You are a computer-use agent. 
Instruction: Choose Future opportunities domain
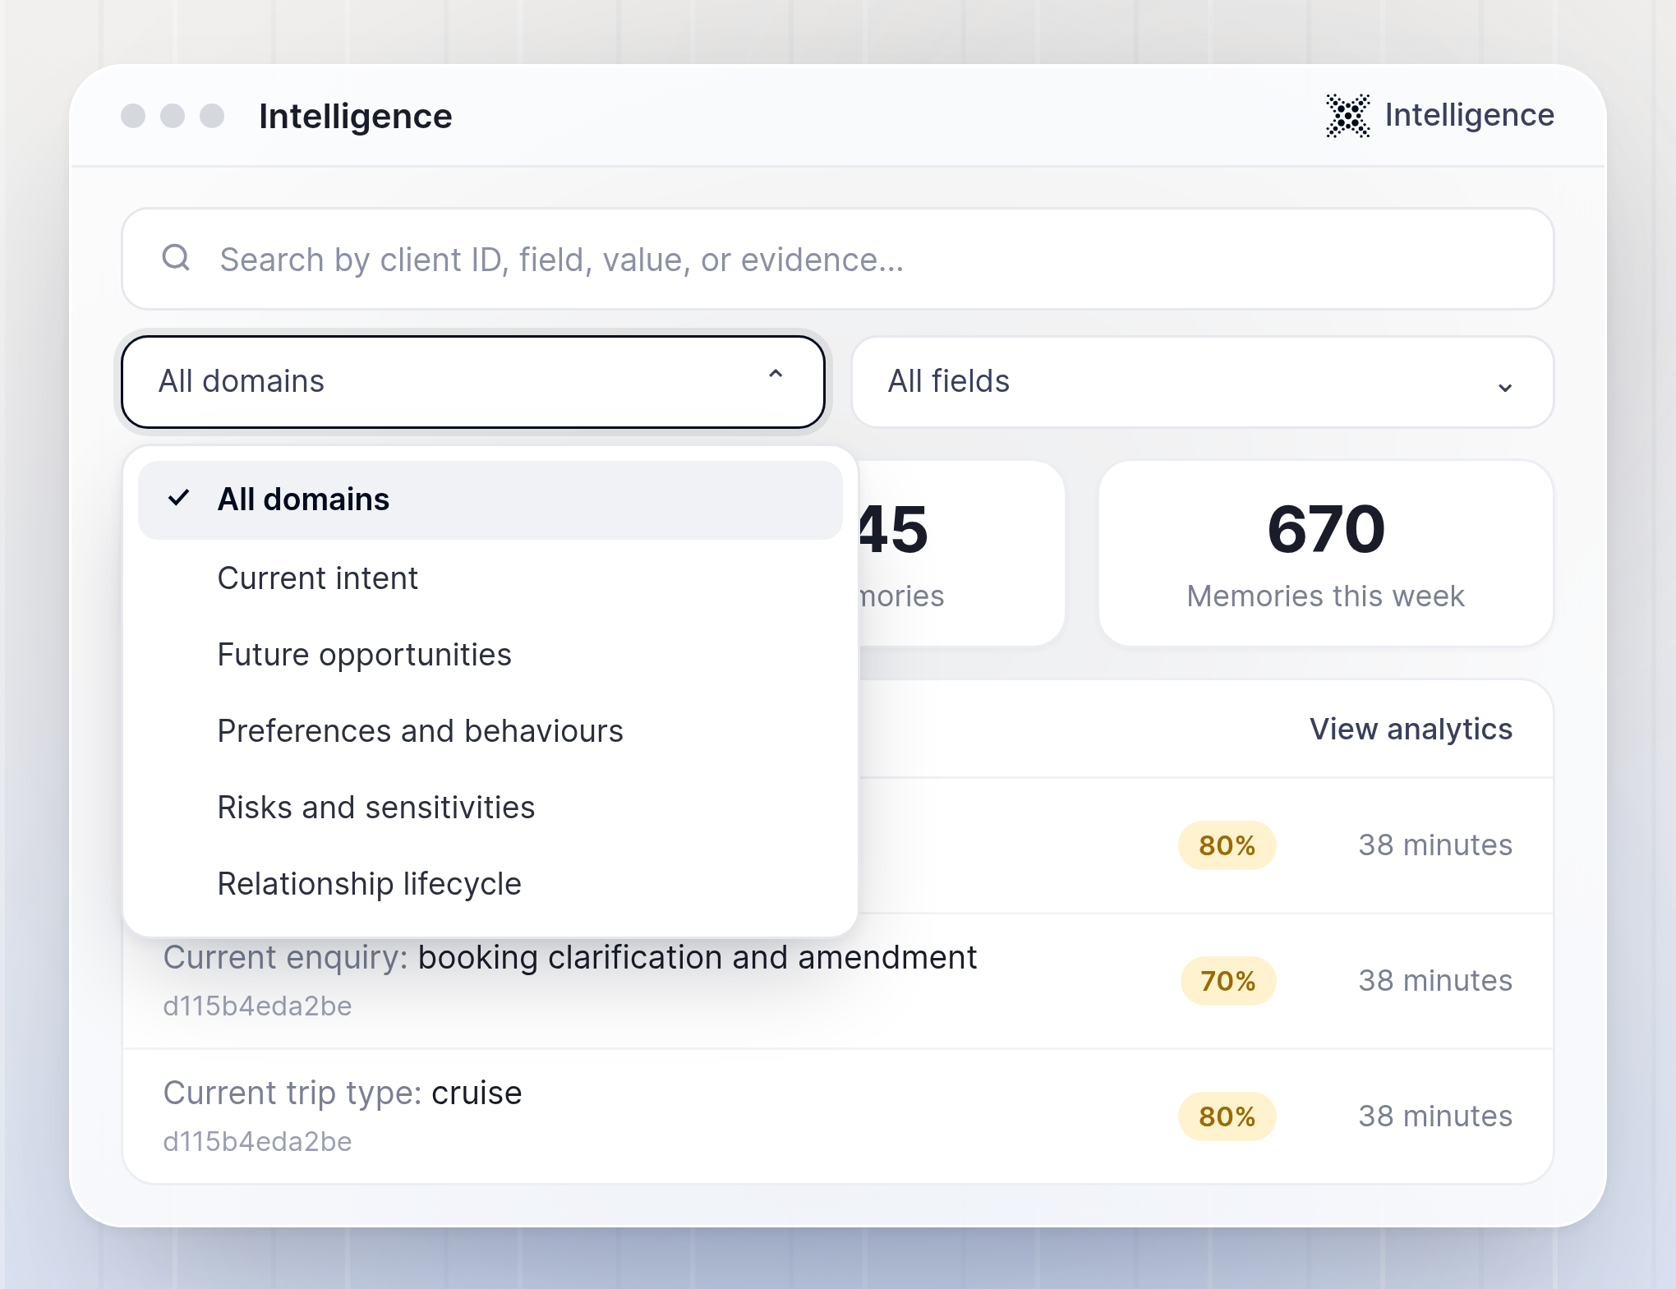coord(490,655)
